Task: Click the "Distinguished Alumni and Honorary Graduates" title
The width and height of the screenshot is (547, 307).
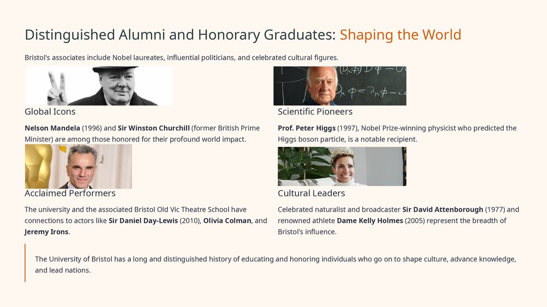Action: pos(180,35)
